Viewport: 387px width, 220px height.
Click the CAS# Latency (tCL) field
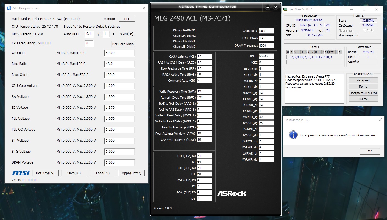point(204,56)
